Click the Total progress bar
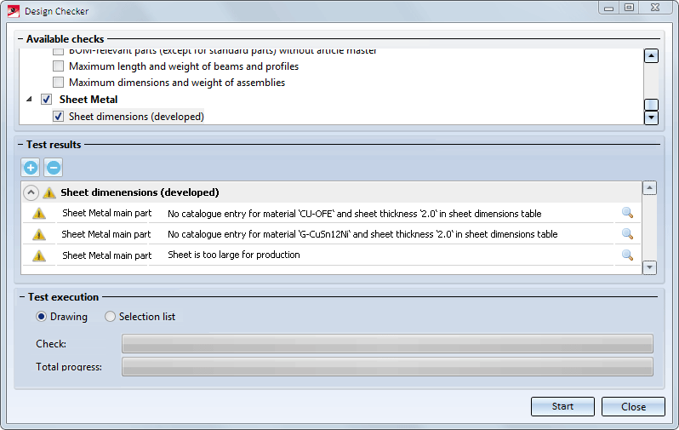 387,367
